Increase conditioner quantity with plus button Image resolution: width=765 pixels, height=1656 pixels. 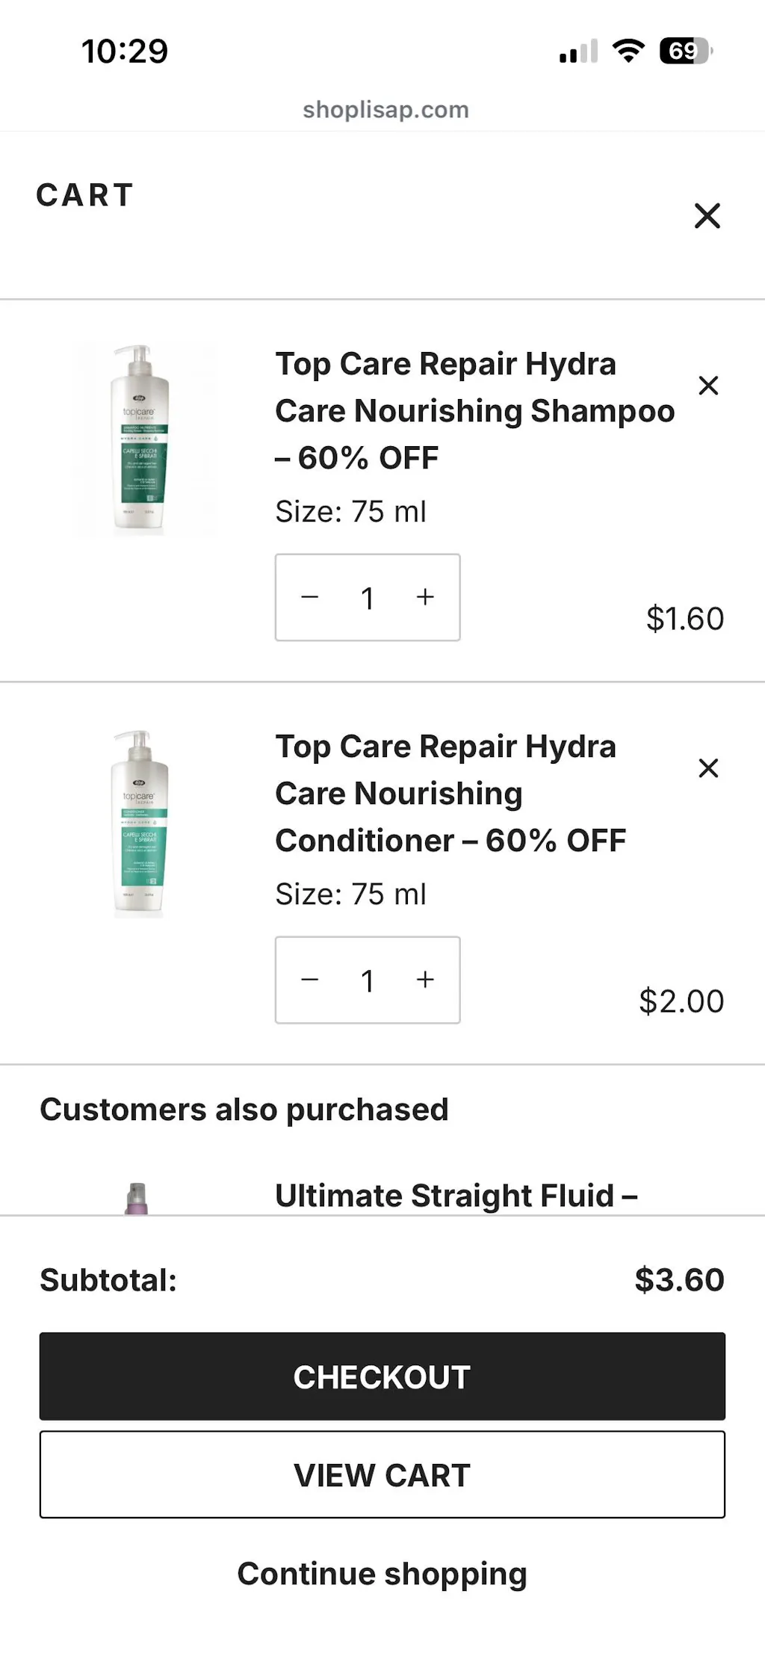pos(425,980)
